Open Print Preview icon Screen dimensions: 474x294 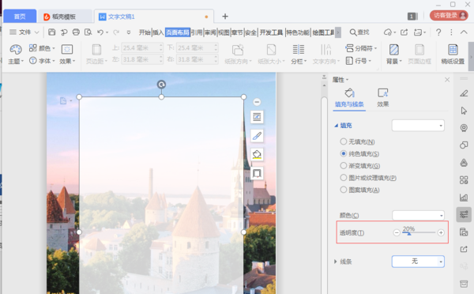[88, 32]
